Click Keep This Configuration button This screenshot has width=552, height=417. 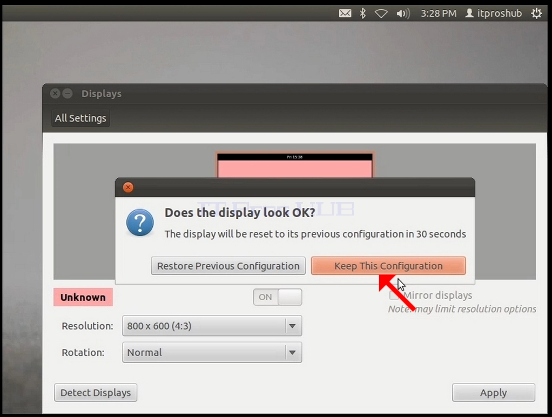388,266
